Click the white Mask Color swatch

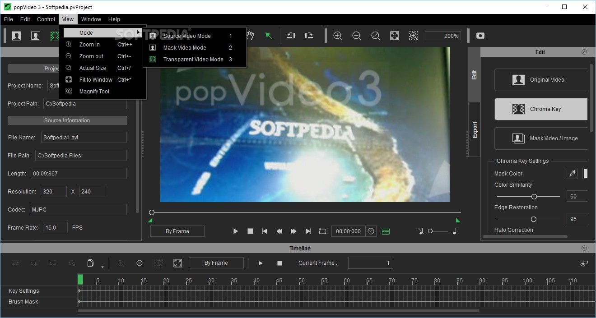pyautogui.click(x=586, y=174)
